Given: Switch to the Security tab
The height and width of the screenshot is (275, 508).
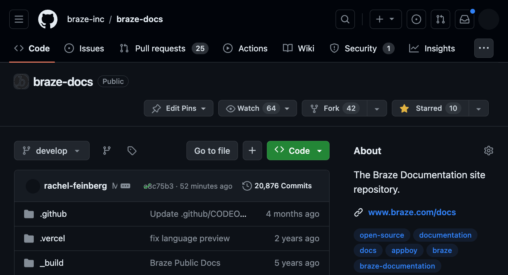Looking at the screenshot, I should [x=362, y=49].
